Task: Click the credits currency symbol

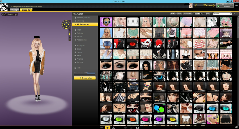Action: pos(196,6)
